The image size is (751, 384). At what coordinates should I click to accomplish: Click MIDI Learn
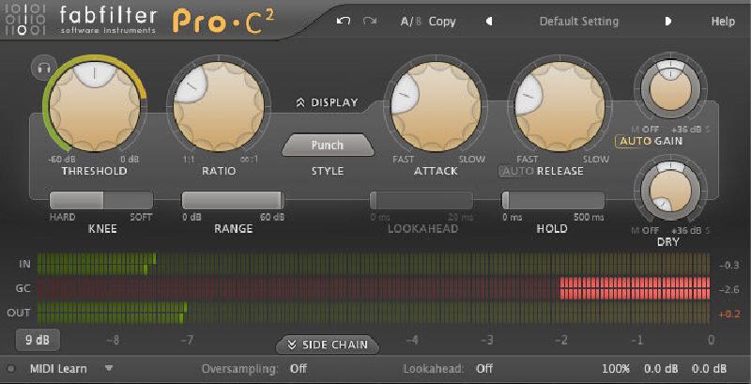tap(58, 369)
